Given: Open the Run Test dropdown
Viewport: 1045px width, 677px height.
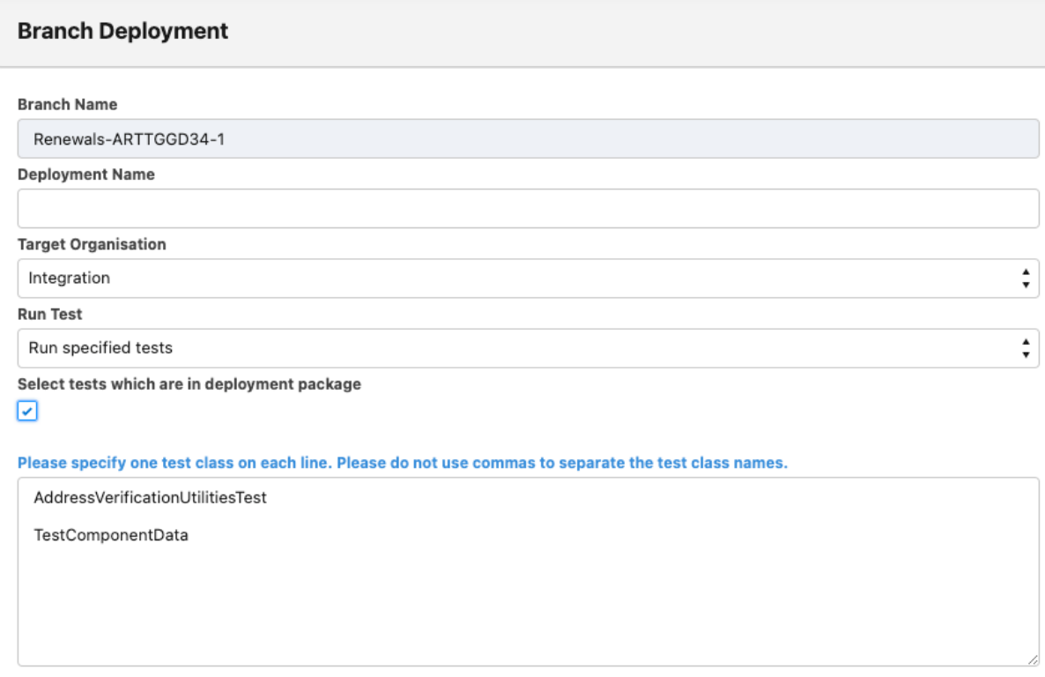Looking at the screenshot, I should click(x=528, y=348).
